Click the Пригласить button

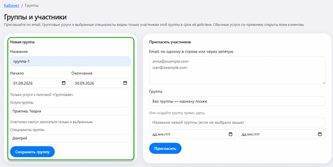[165, 148]
